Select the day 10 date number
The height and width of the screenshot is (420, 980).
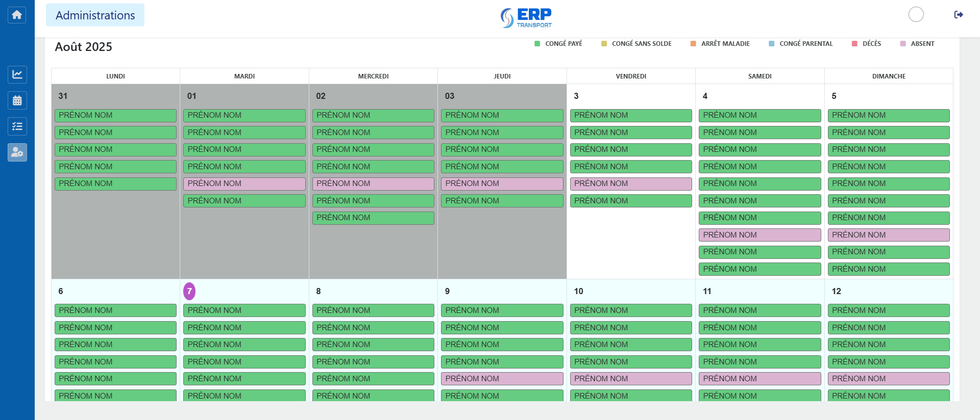(578, 291)
